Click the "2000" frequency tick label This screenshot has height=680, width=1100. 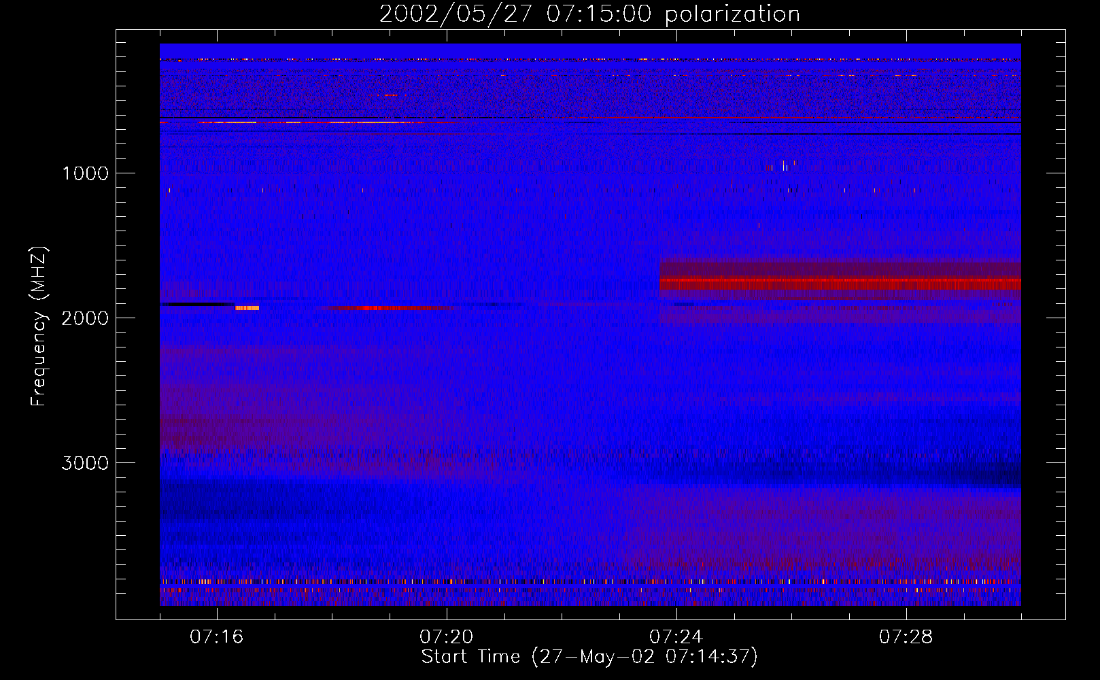pos(85,318)
